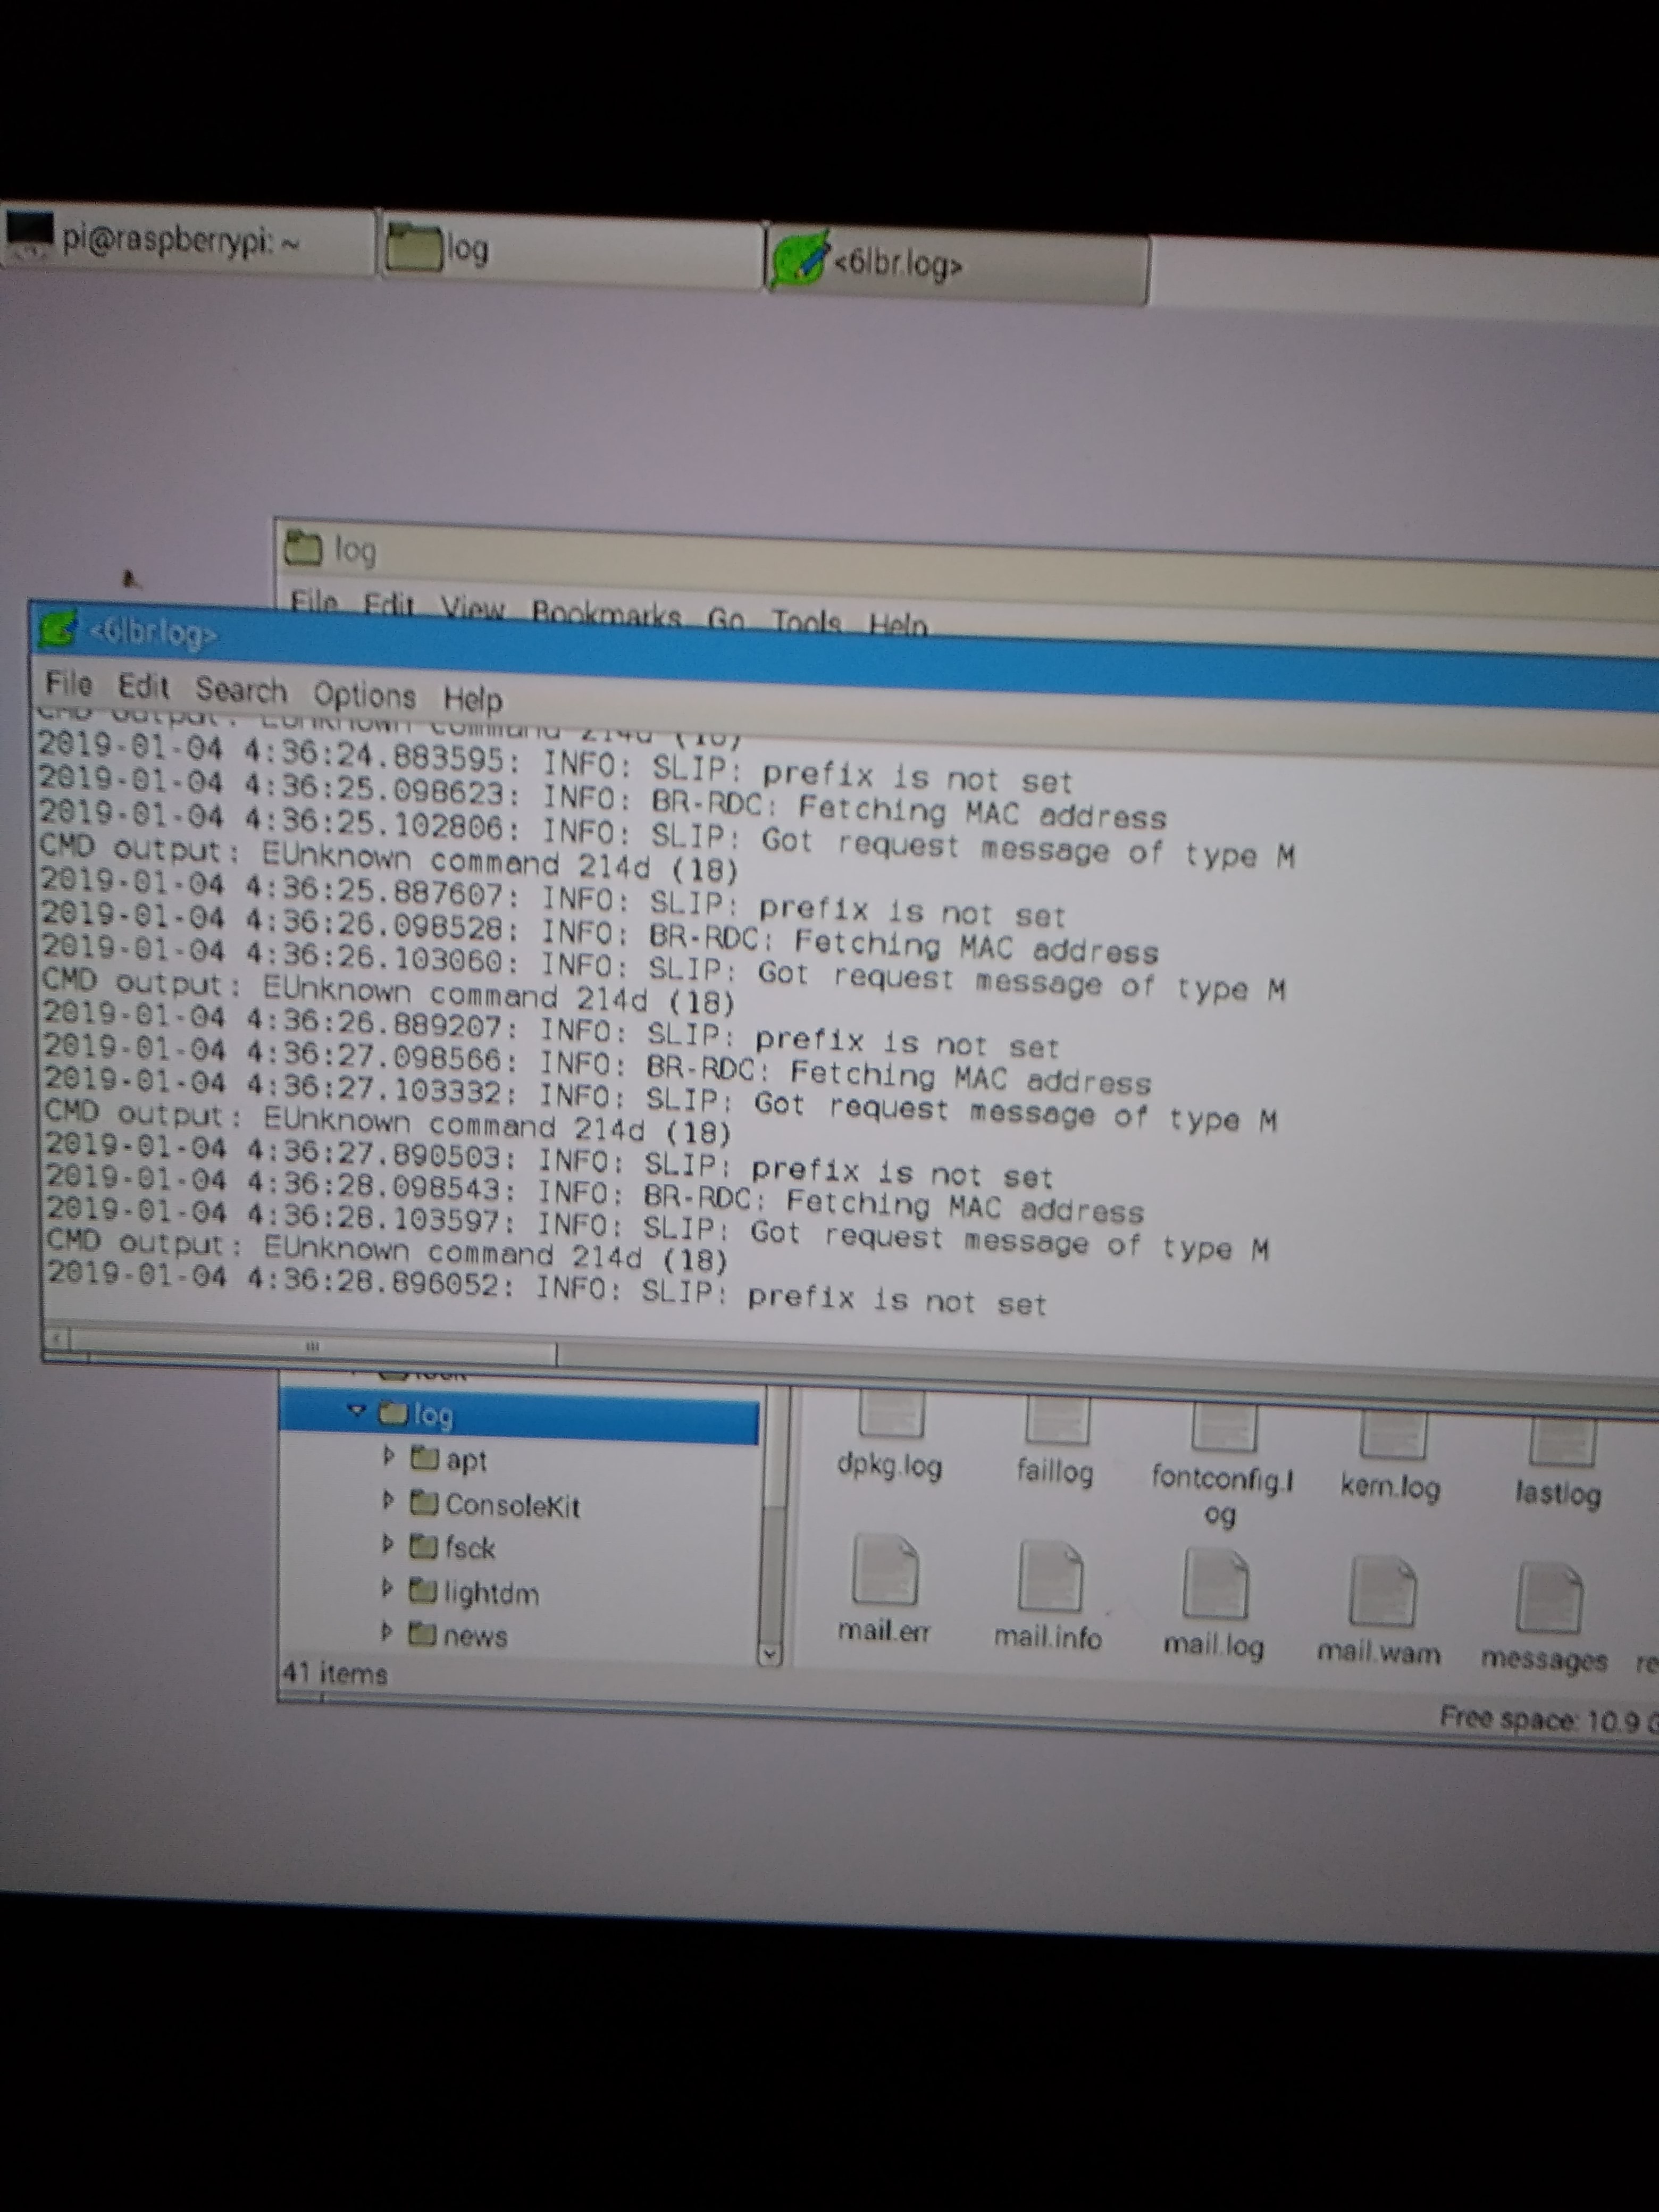Click the Leafpad horizontal scrollbar thumb
Viewport: 1659px width, 2212px height.
pyautogui.click(x=313, y=1346)
